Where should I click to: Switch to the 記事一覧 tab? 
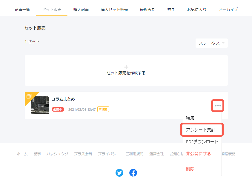pos(22,10)
